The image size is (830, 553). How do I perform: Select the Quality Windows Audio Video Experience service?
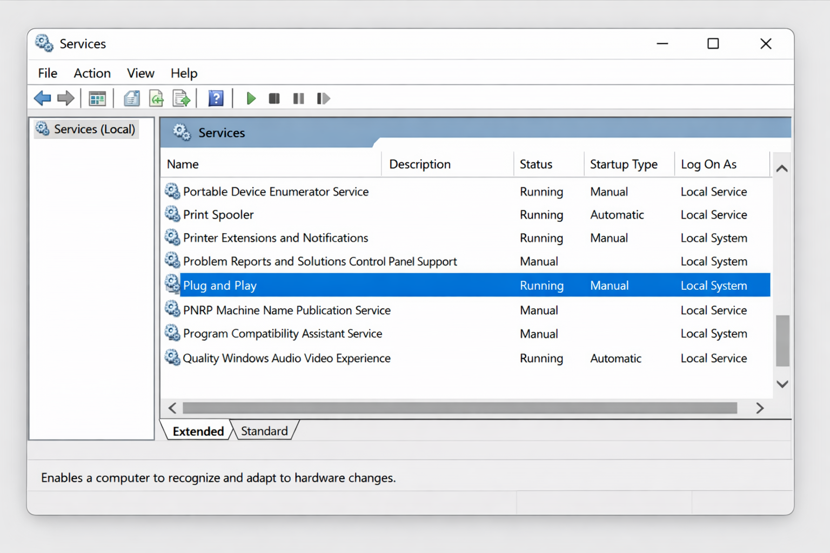(287, 358)
